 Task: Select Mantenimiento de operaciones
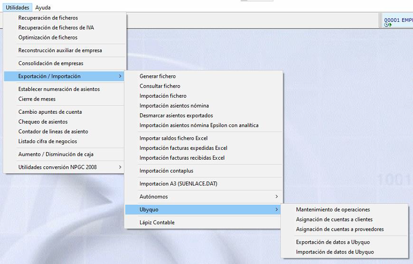[345, 209]
